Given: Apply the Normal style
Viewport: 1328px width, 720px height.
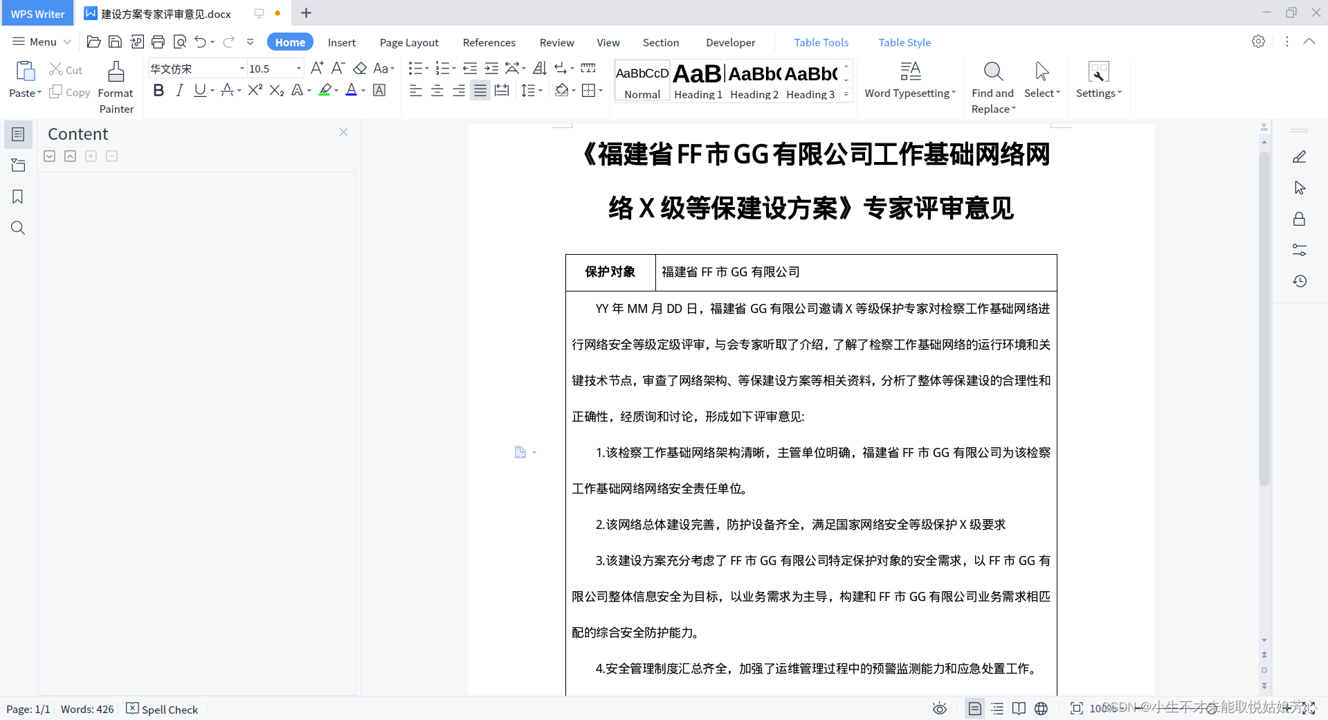Looking at the screenshot, I should (642, 81).
